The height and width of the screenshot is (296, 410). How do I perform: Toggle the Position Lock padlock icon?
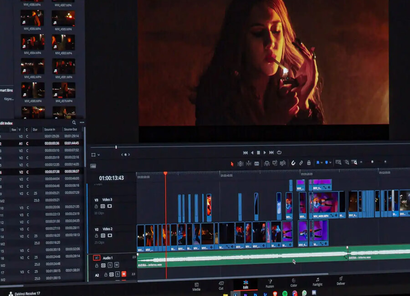tap(308, 163)
